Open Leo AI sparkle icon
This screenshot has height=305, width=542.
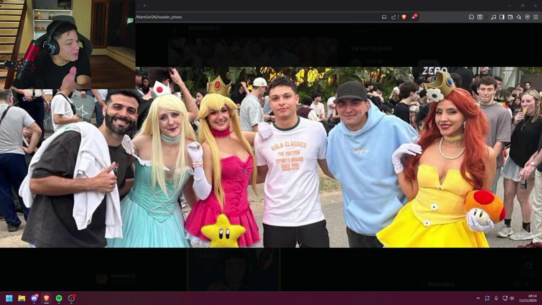click(519, 17)
